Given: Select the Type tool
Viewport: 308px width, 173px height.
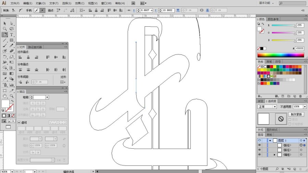Looking at the screenshot, I should click(x=11, y=35).
